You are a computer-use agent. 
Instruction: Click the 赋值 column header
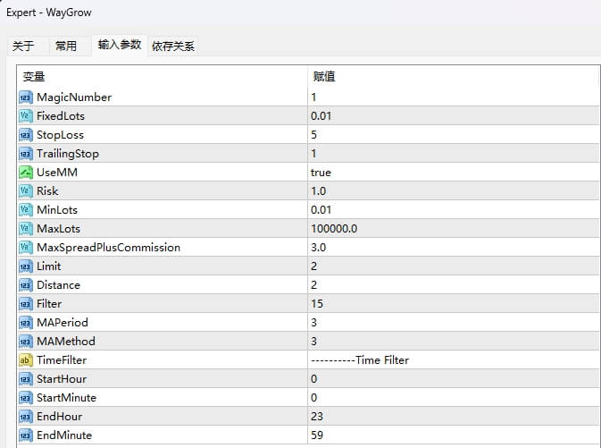[x=324, y=77]
